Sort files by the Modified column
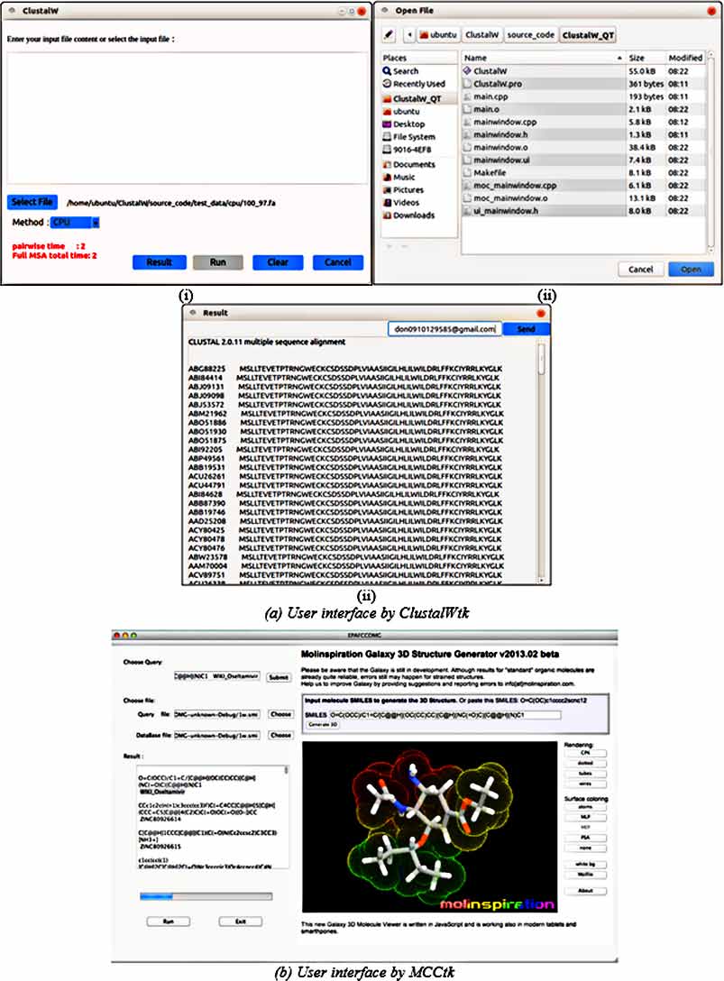Viewport: 724px width, 981px height. pyautogui.click(x=685, y=58)
